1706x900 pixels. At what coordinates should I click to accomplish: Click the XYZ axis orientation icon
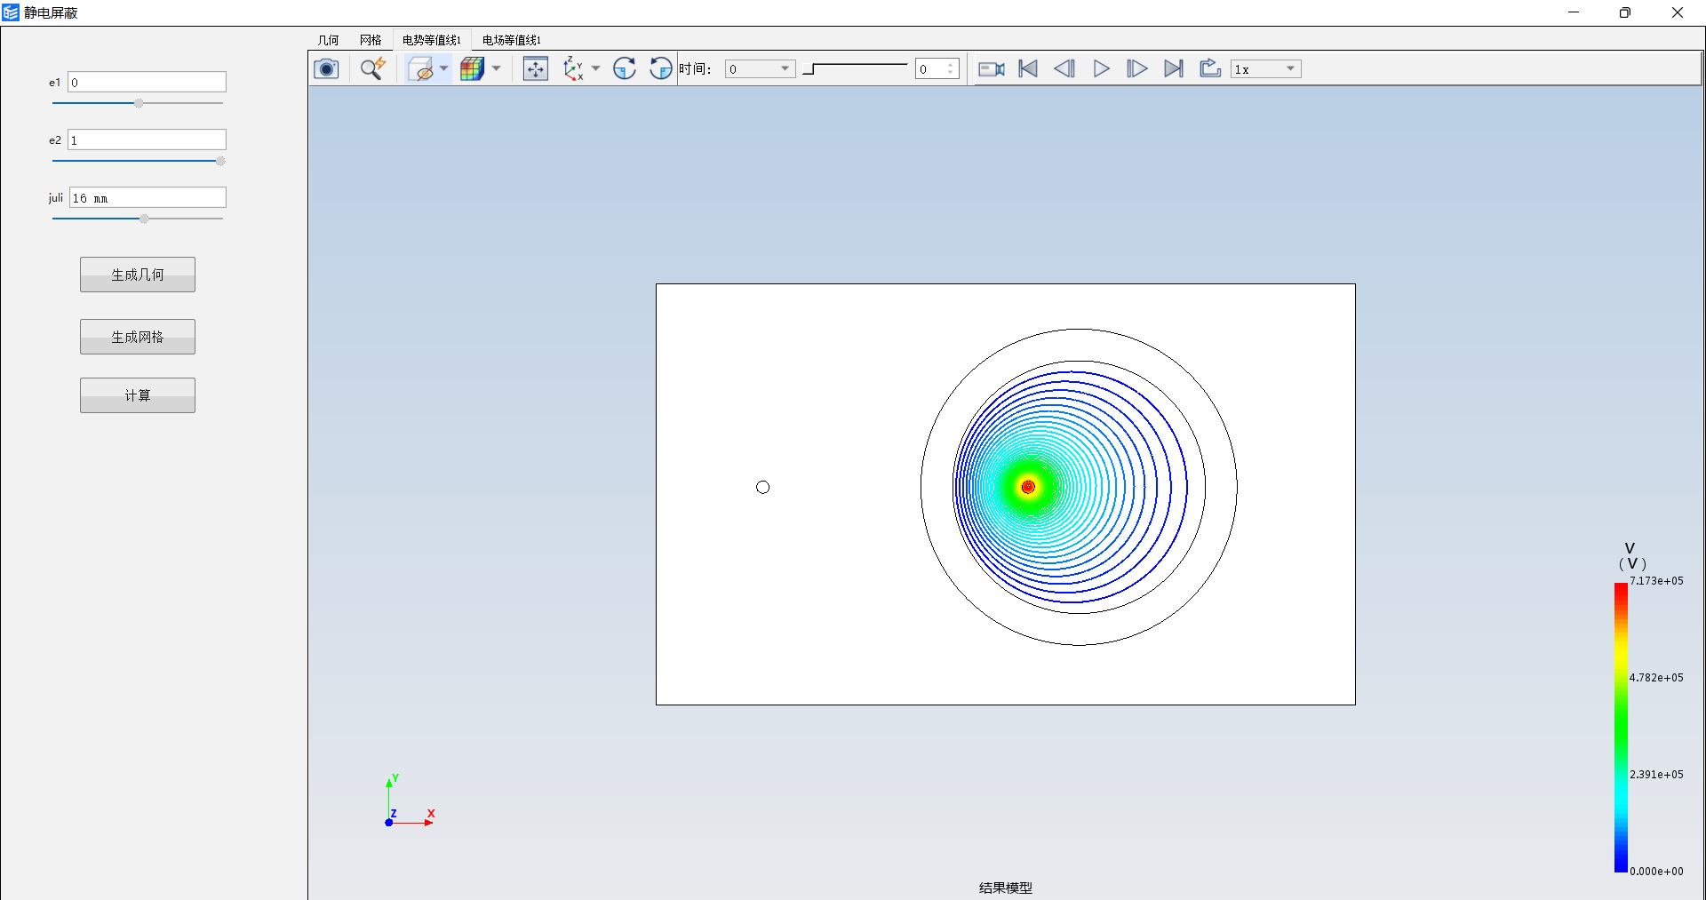click(573, 68)
